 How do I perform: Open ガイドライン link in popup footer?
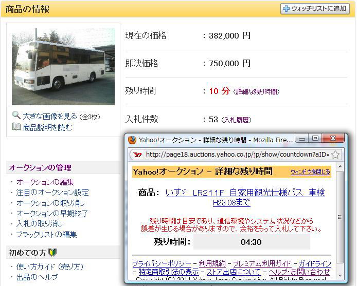315,264
